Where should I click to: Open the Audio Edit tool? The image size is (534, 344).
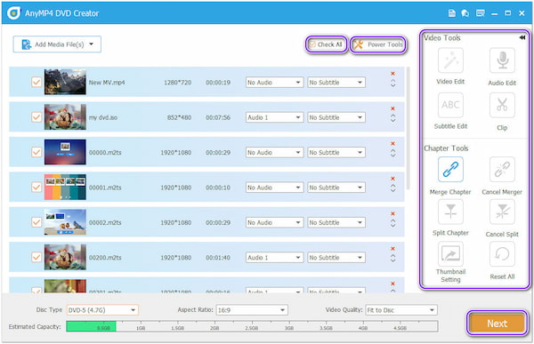(502, 60)
